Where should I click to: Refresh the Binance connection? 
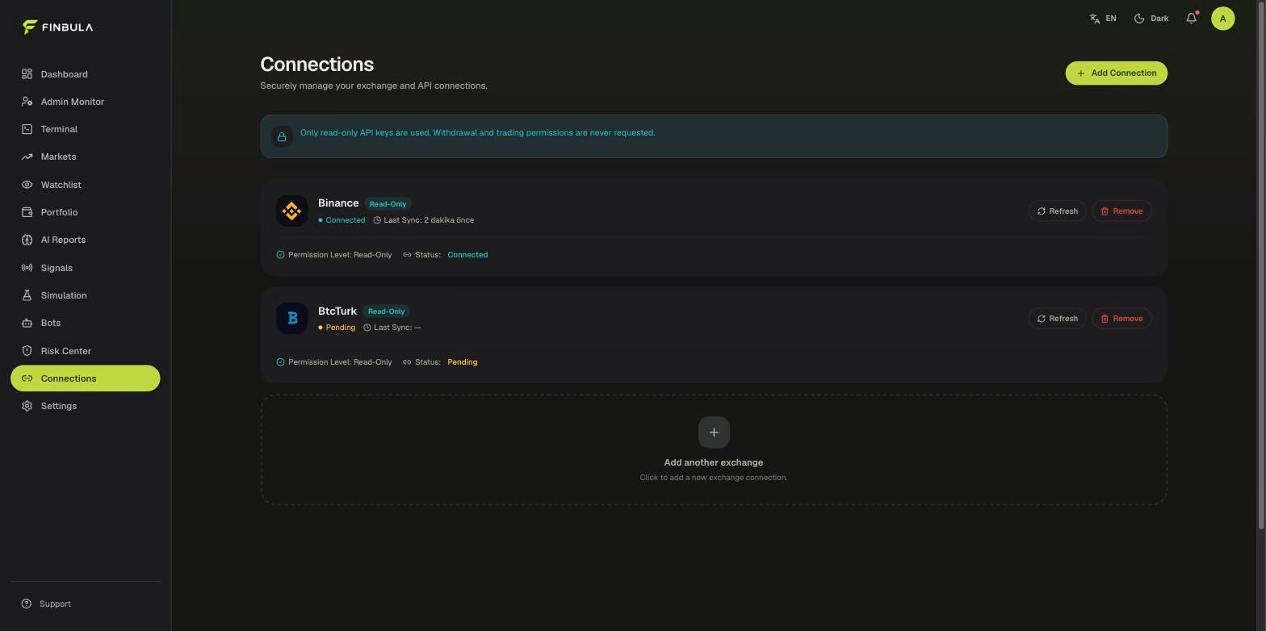[1057, 211]
